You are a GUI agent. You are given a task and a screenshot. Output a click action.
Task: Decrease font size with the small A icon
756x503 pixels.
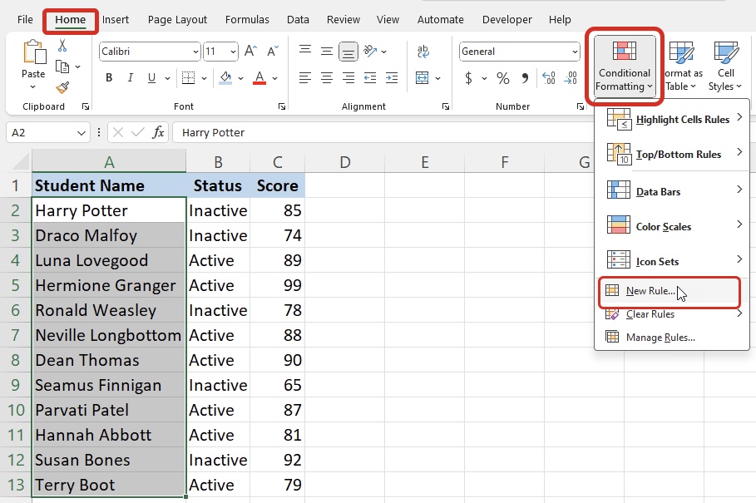pos(273,51)
